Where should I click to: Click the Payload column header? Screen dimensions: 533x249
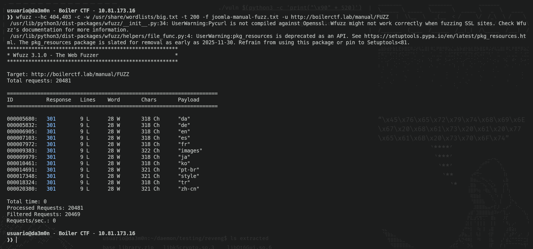tap(188, 100)
